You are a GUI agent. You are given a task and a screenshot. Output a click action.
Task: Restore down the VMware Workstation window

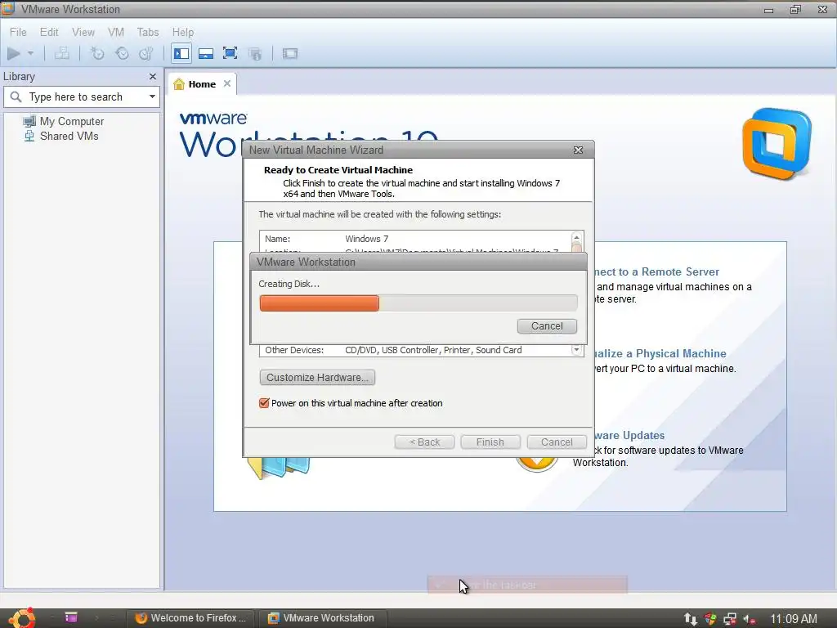pos(796,10)
